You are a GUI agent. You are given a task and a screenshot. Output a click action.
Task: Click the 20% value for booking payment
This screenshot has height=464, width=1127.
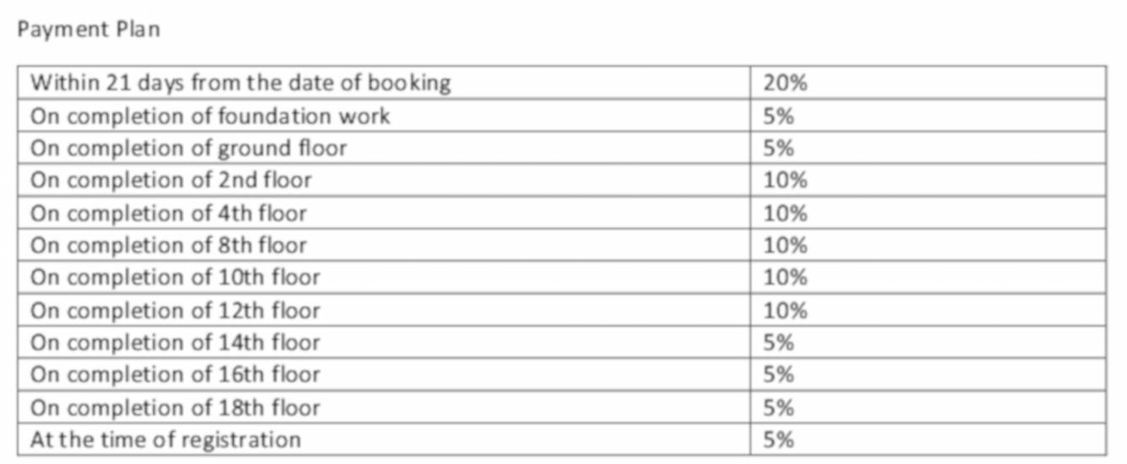click(x=785, y=83)
